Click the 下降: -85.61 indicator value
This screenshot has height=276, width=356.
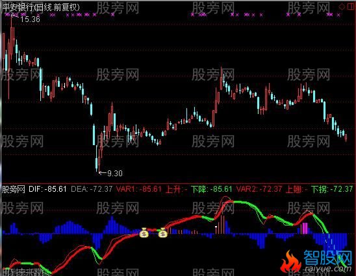click(x=212, y=189)
